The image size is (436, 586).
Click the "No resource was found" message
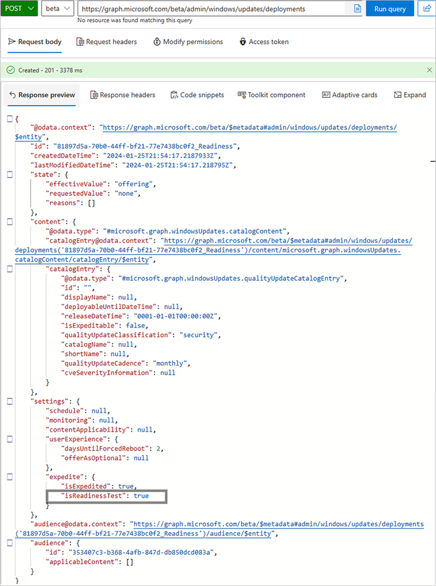135,20
